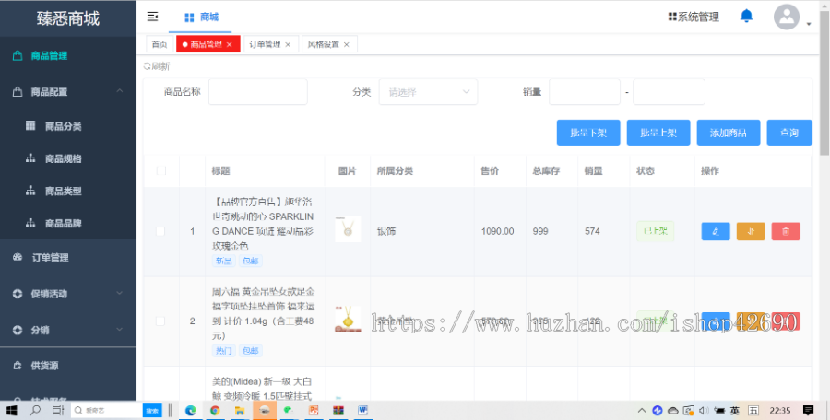Click the 查询 button

coord(789,133)
